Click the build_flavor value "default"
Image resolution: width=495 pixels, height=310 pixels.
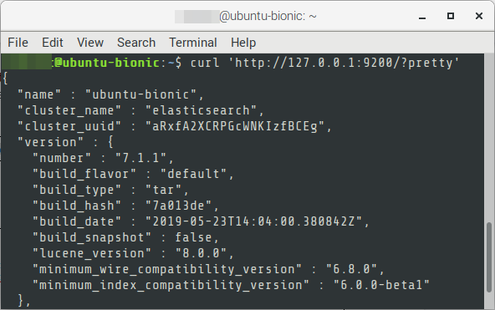(193, 174)
